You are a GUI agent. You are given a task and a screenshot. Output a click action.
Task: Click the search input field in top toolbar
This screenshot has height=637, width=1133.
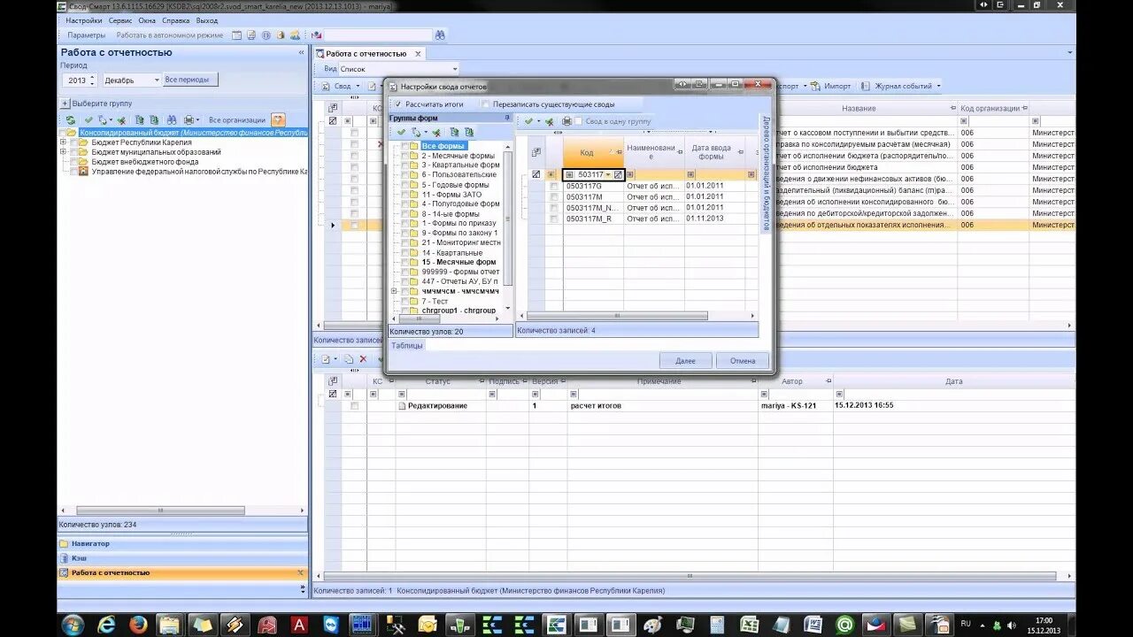pos(376,35)
